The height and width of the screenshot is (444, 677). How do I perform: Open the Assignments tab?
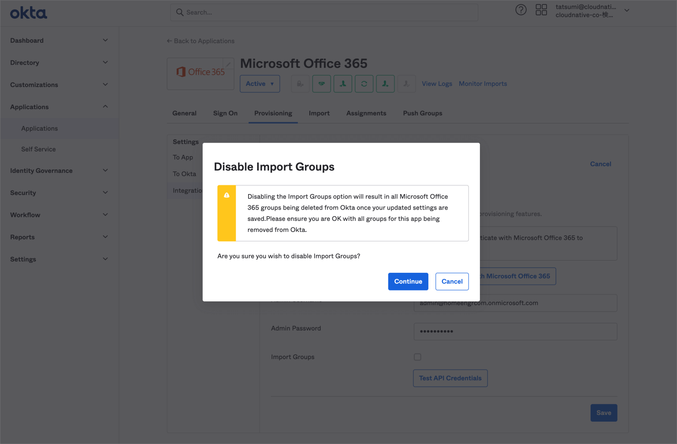tap(366, 113)
